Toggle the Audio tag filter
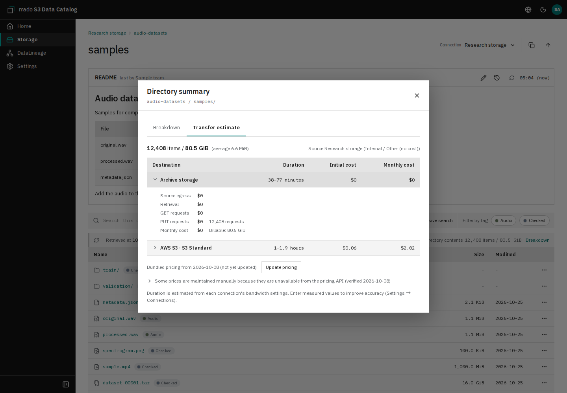567x393 pixels. [504, 220]
